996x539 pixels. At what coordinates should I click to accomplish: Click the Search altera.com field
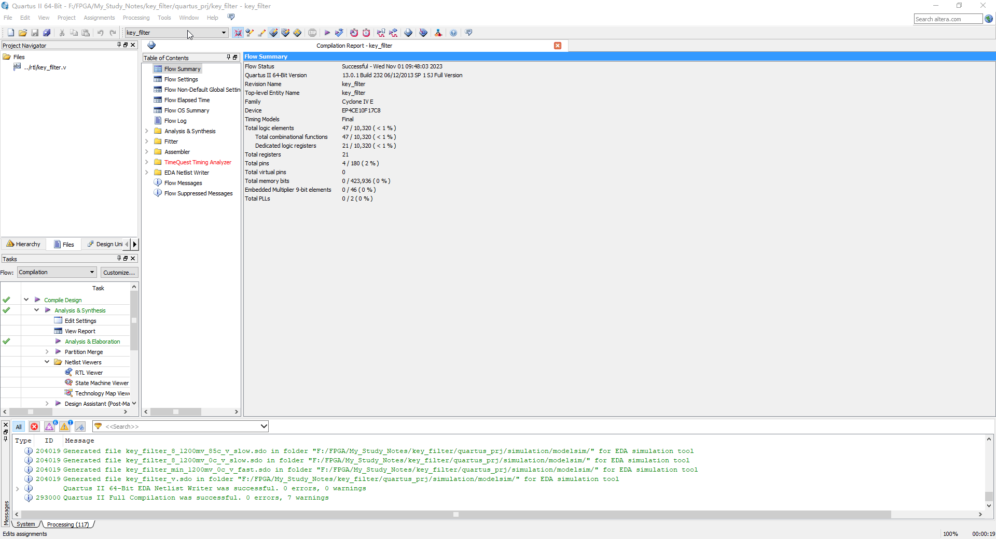(x=948, y=19)
